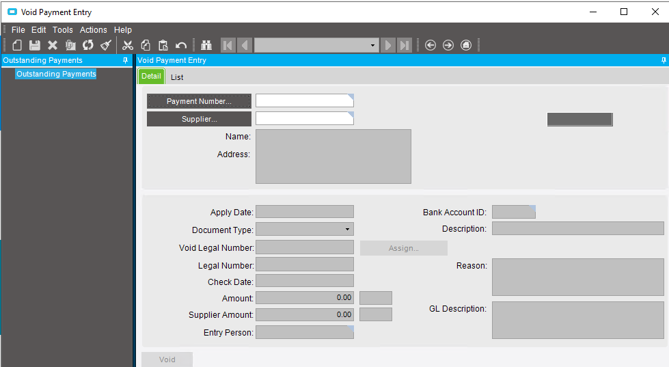Pin the Outstanding Payments panel

point(126,60)
